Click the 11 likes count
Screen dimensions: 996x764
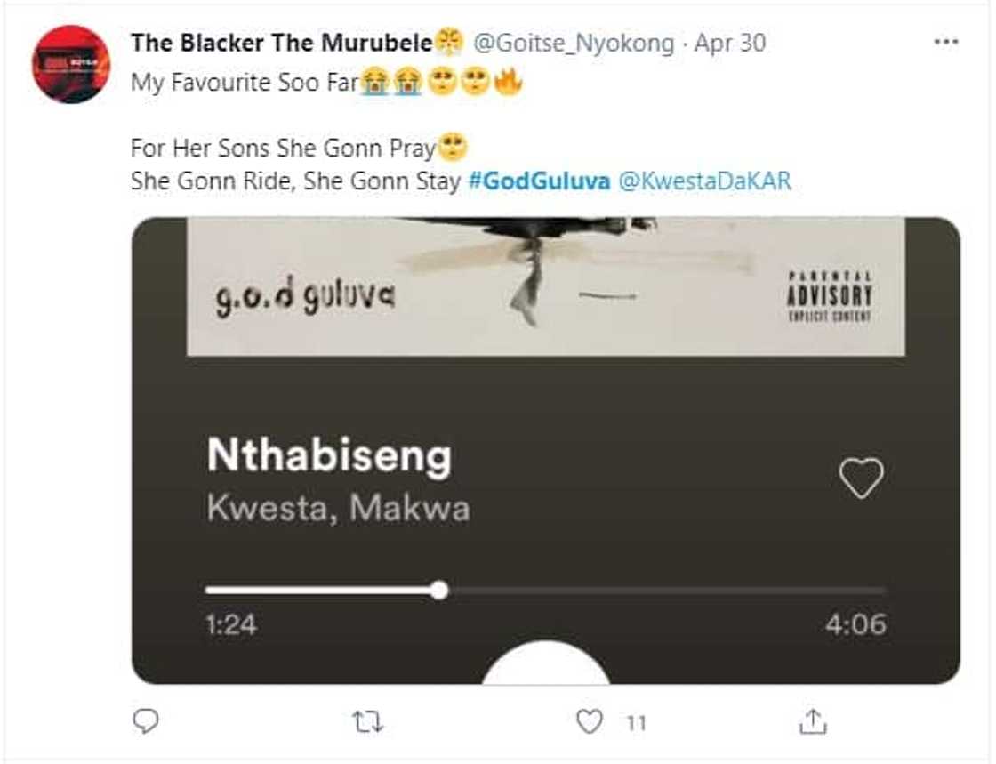(635, 723)
